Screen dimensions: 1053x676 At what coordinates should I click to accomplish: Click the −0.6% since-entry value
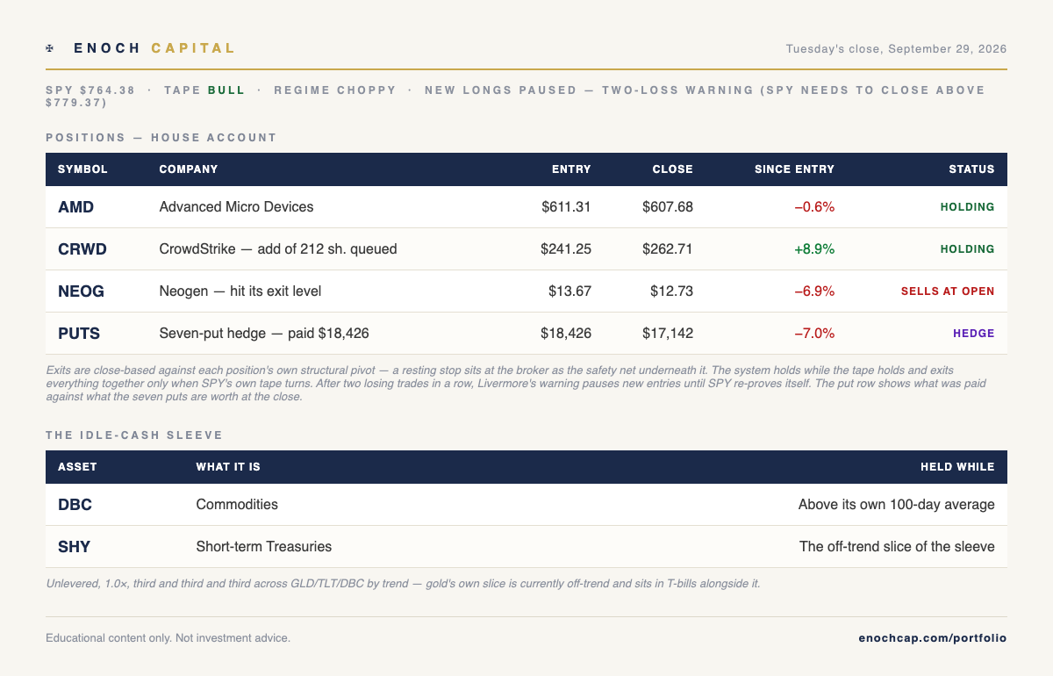pyautogui.click(x=814, y=207)
